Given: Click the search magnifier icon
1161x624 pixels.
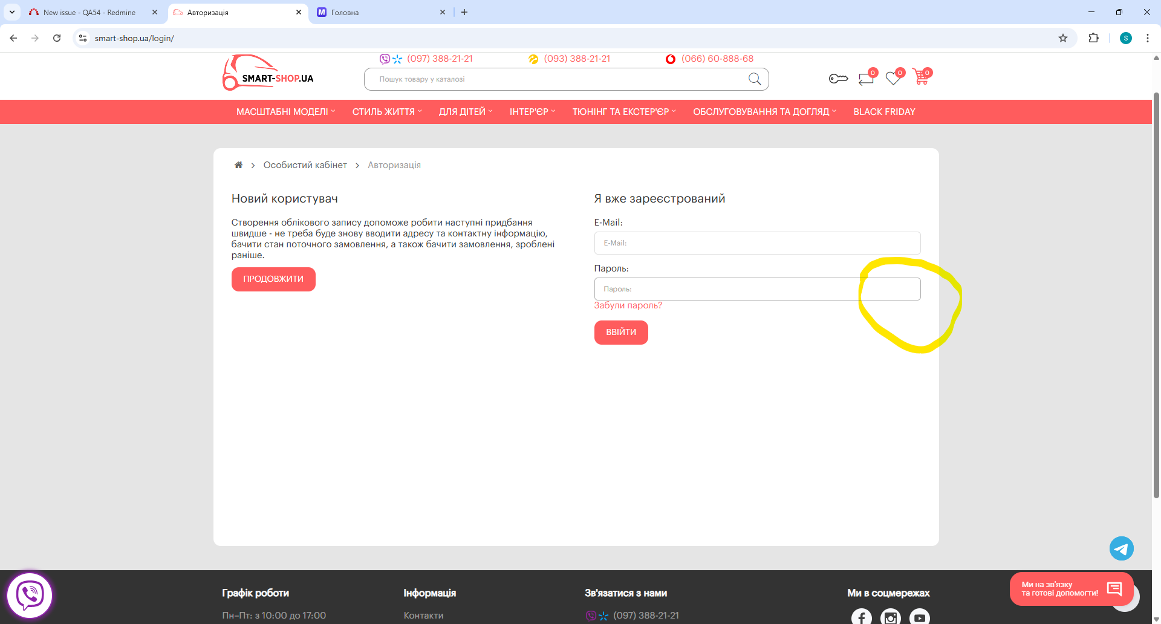Looking at the screenshot, I should (x=755, y=79).
